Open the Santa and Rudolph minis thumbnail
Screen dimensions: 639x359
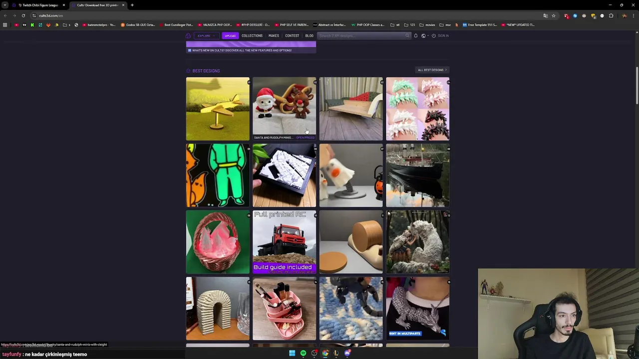[285, 109]
